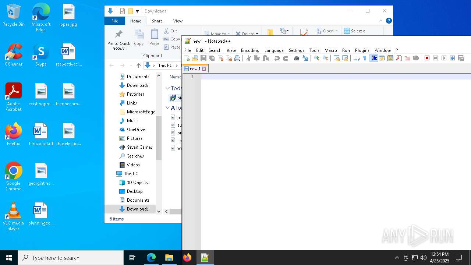Click the Task View button on taskbar
This screenshot has height=265, width=471.
click(x=132, y=258)
